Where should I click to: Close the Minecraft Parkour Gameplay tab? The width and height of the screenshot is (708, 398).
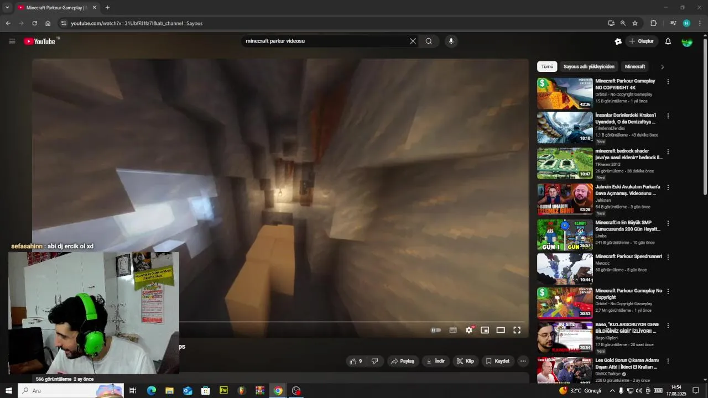(94, 8)
